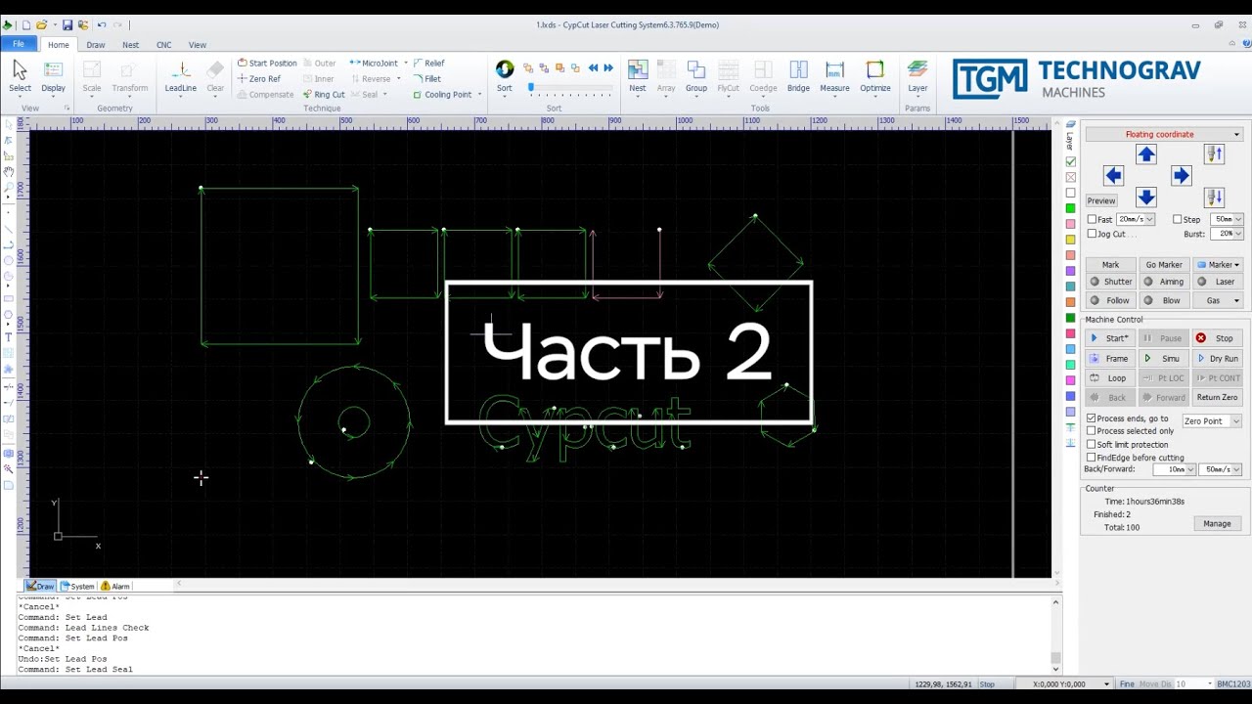Enable Soft limit protection
Viewport: 1252px width, 704px height.
pyautogui.click(x=1092, y=445)
